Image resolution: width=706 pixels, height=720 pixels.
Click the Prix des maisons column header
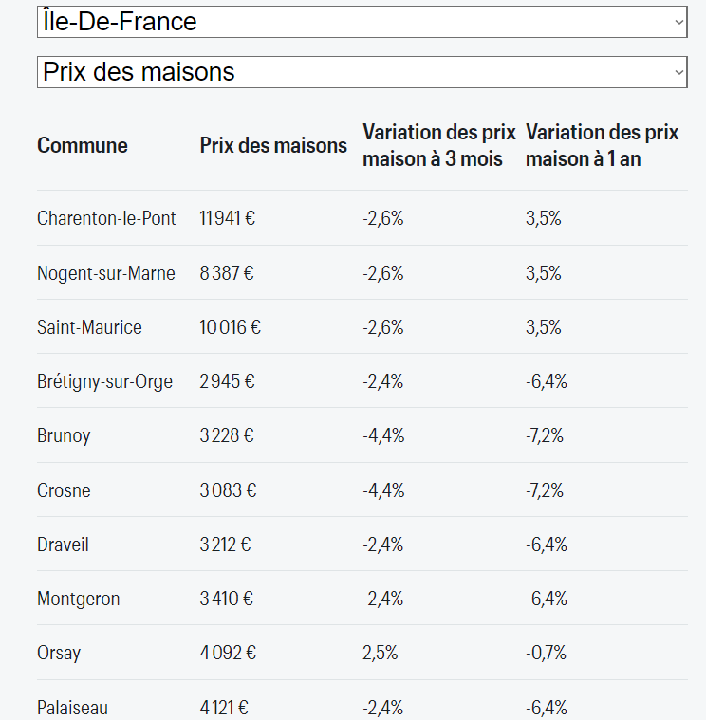(x=273, y=145)
